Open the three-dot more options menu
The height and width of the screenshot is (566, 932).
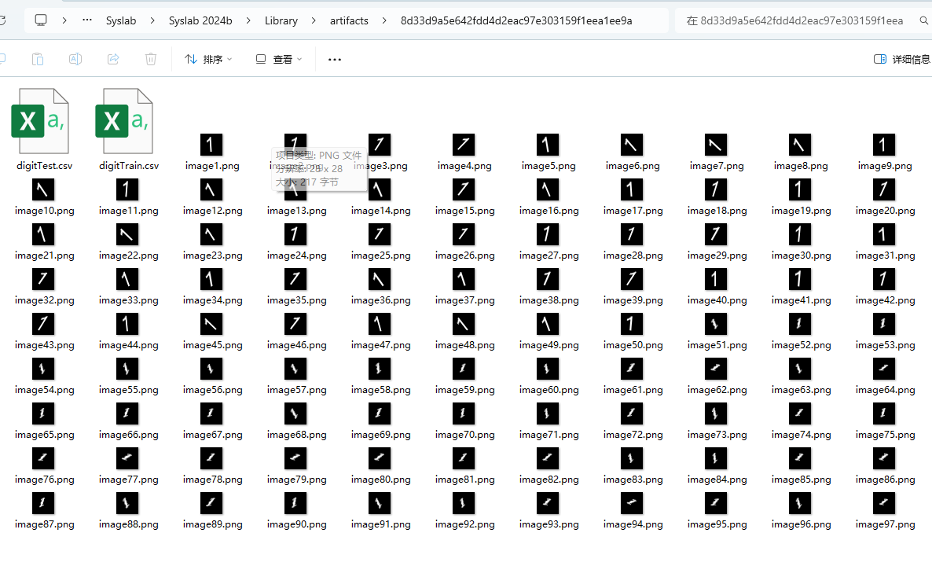335,59
